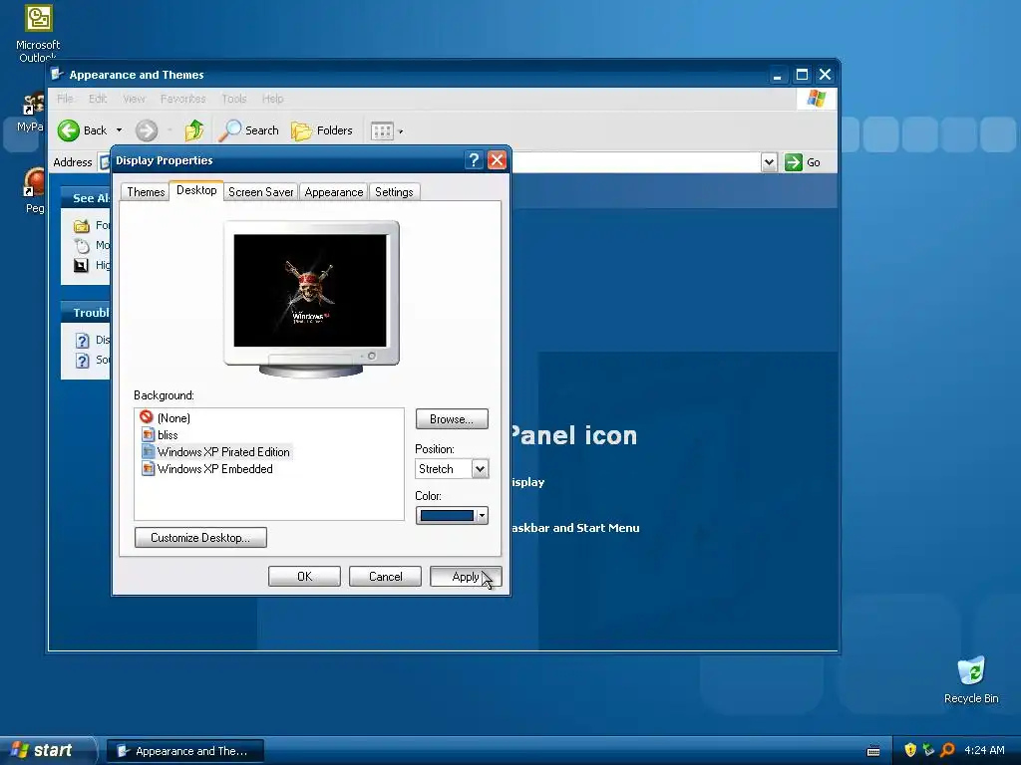Screen dimensions: 1021x765
Task: Switch to the Themes tab
Action: 146,192
